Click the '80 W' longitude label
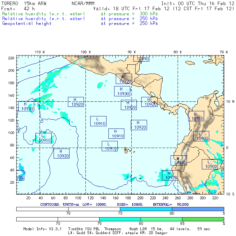 [177, 52]
